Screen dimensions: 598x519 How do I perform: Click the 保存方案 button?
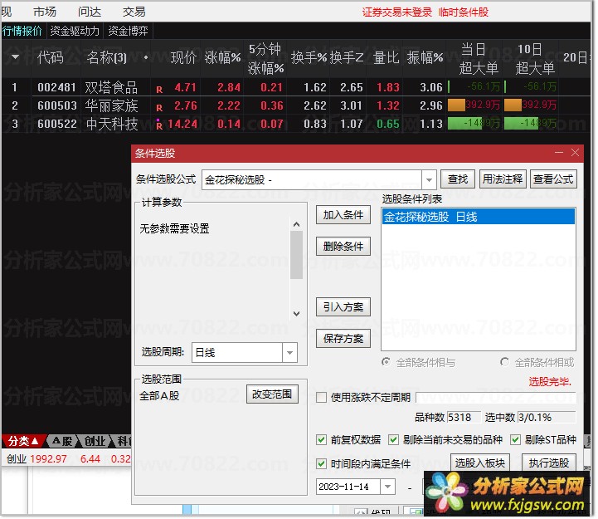point(343,338)
